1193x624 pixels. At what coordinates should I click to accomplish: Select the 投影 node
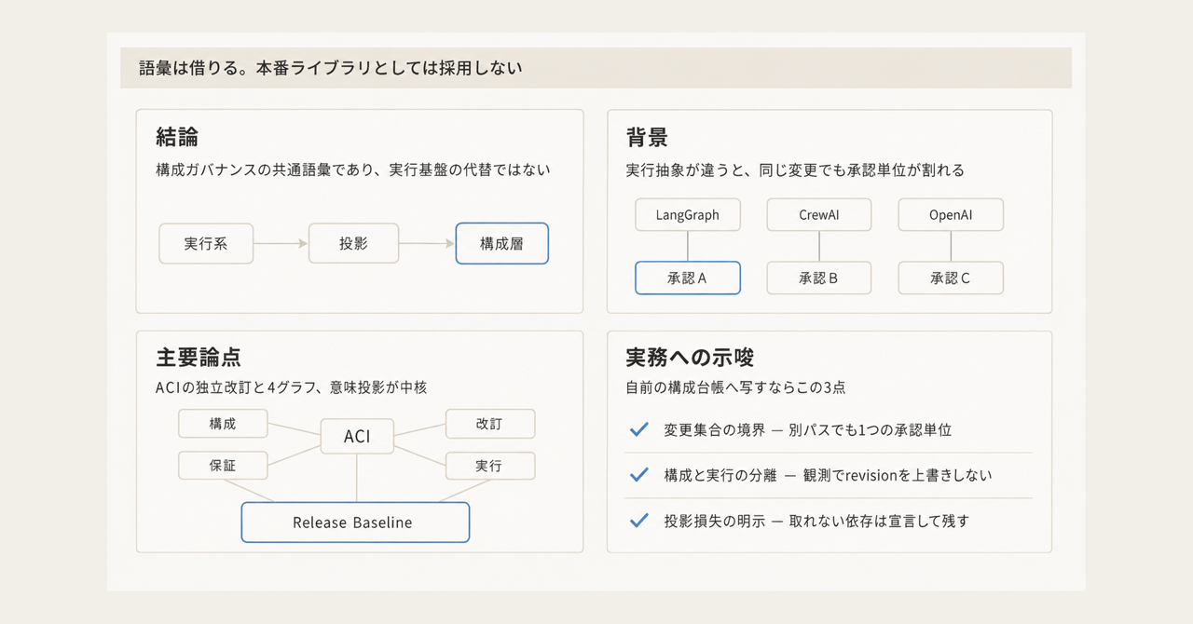pyautogui.click(x=353, y=243)
